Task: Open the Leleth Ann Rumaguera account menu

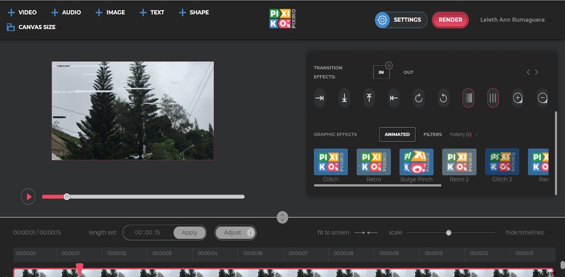Action: pyautogui.click(x=514, y=20)
